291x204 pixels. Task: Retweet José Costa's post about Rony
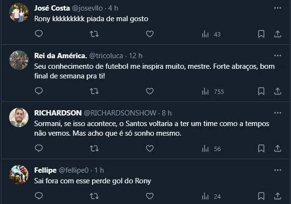click(95, 34)
